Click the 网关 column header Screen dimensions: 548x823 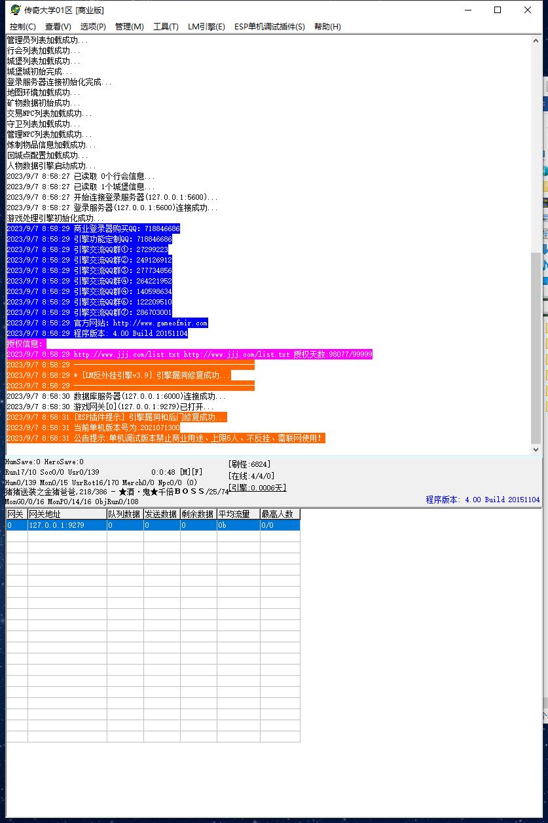(x=17, y=515)
